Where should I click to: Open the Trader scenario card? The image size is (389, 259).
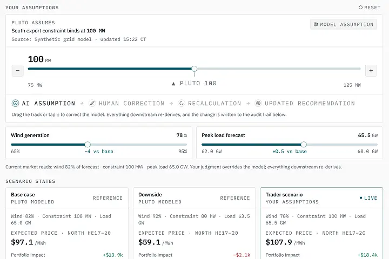(x=321, y=223)
